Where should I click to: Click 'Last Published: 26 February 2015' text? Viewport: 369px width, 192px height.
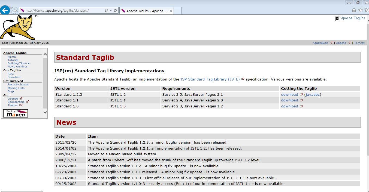pos(25,43)
